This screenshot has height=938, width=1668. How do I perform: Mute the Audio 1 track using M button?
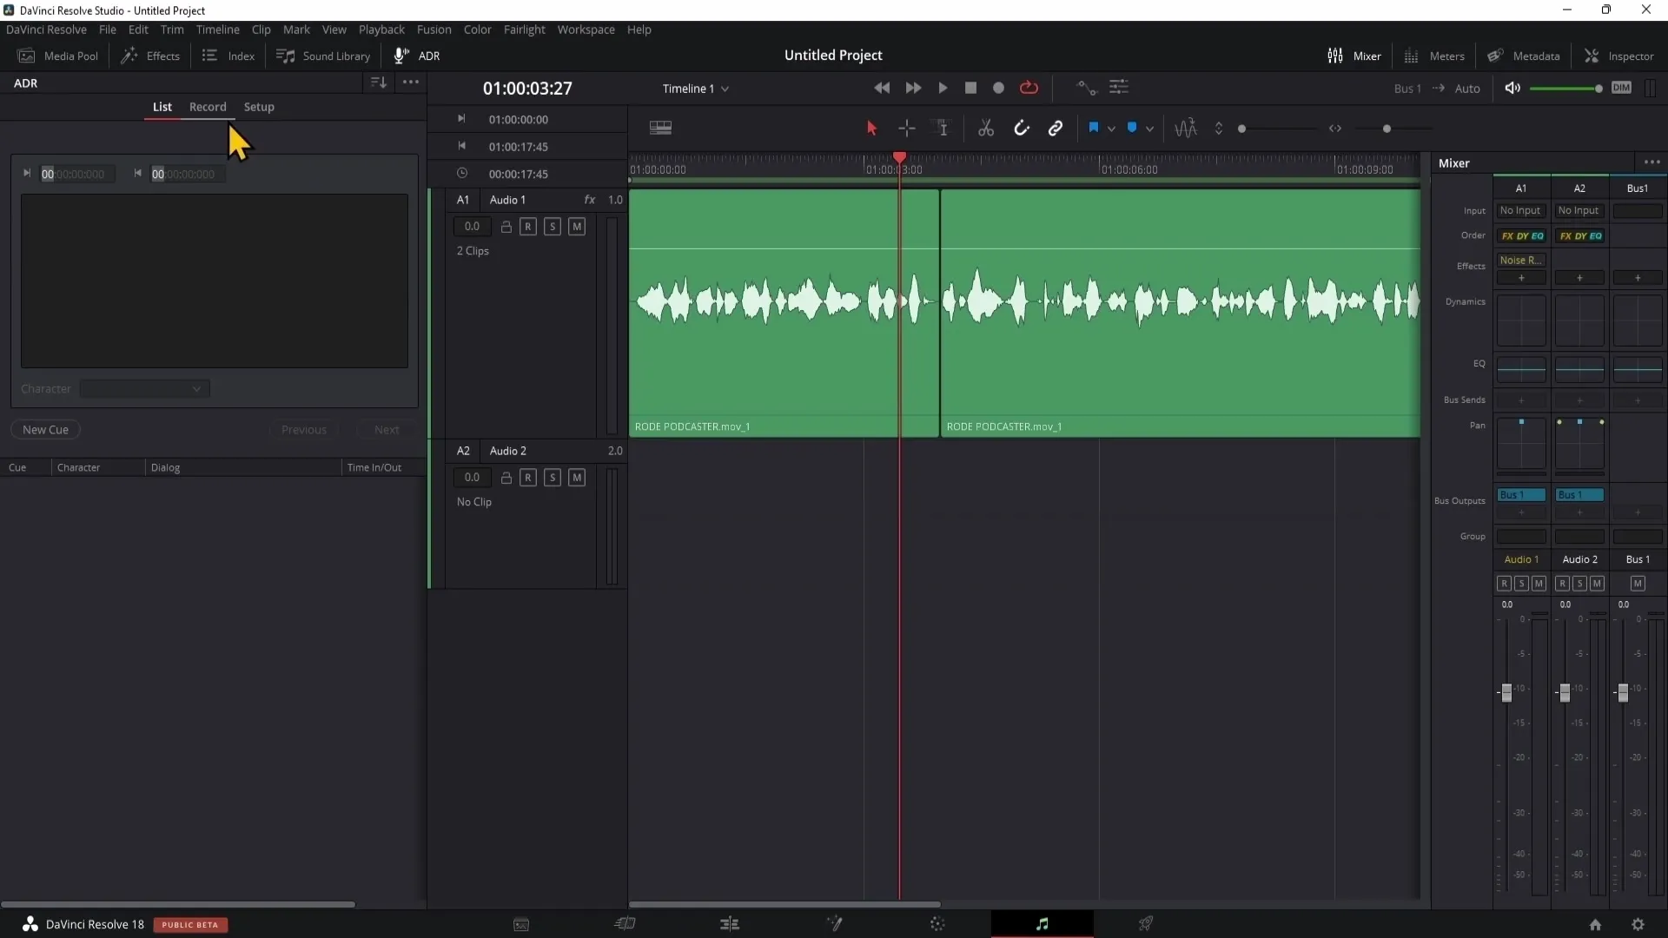click(578, 226)
